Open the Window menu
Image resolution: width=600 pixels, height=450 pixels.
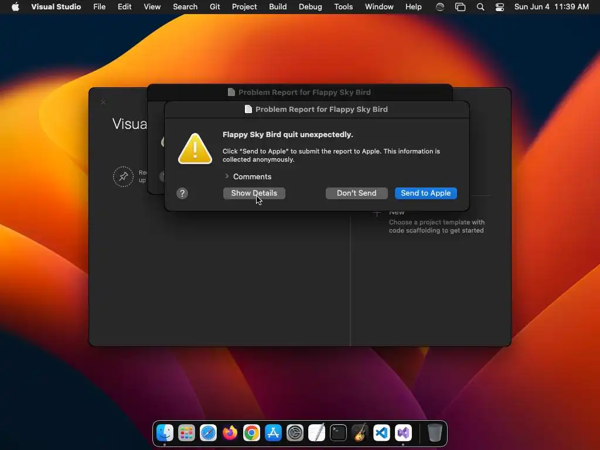click(379, 7)
